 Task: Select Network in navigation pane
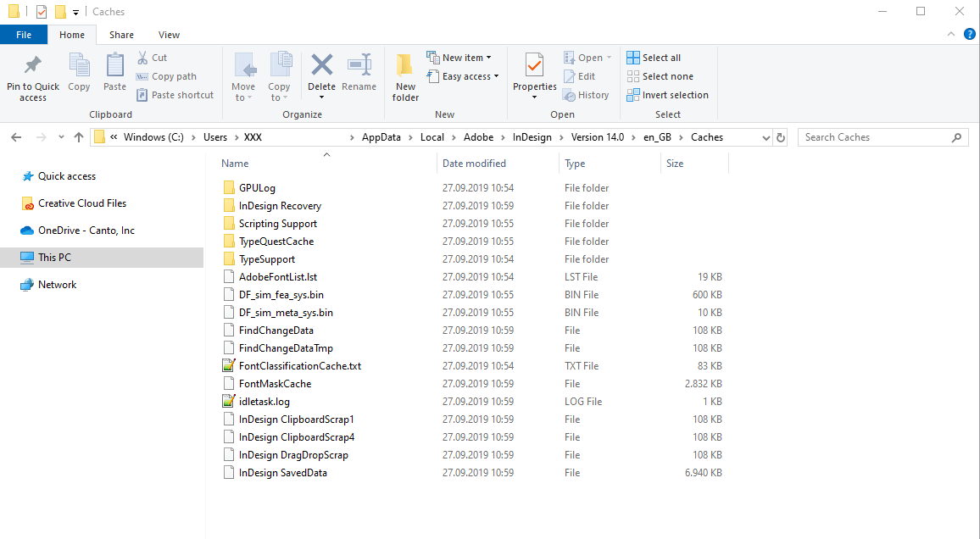tap(49, 284)
